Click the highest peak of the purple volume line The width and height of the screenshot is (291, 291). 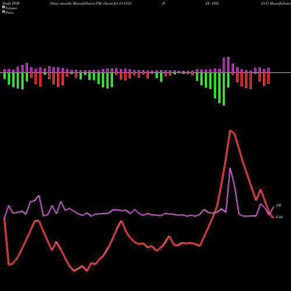(x=230, y=168)
